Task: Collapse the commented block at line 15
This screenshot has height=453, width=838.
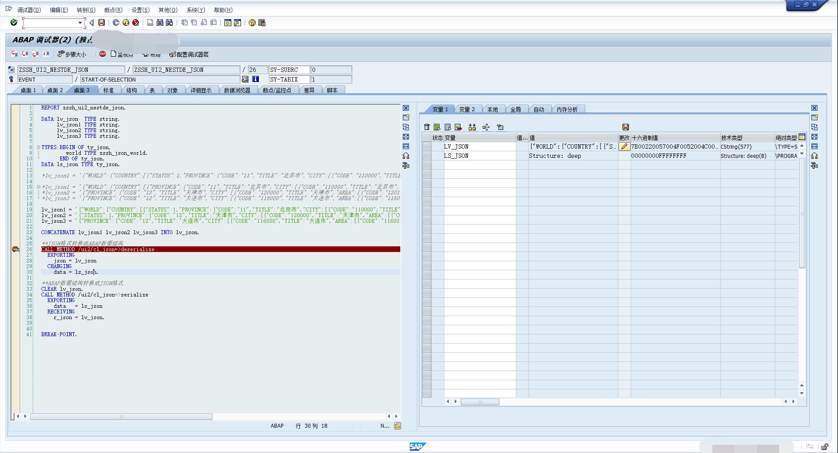Action: pyautogui.click(x=38, y=187)
